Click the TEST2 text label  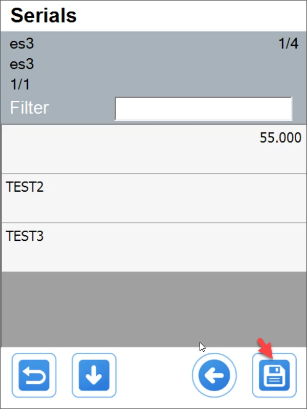pyautogui.click(x=25, y=187)
